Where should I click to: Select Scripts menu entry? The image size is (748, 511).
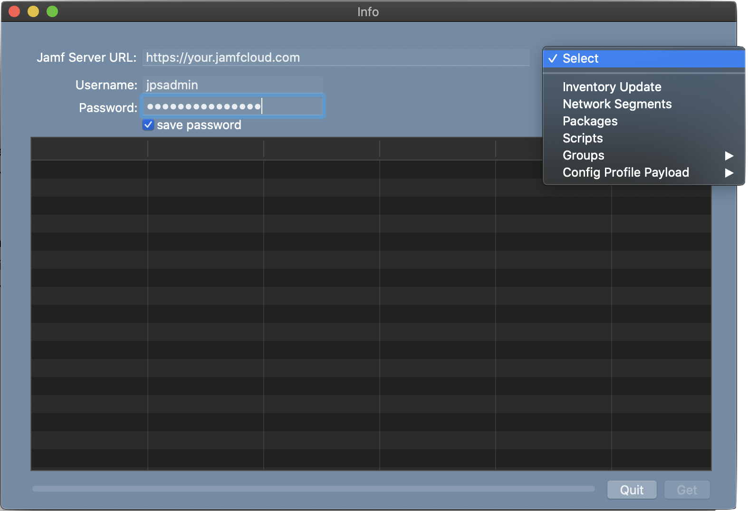click(644, 138)
